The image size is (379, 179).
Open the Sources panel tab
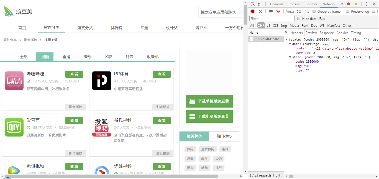pos(311,4)
